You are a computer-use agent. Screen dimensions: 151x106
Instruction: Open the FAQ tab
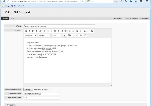point(12,19)
